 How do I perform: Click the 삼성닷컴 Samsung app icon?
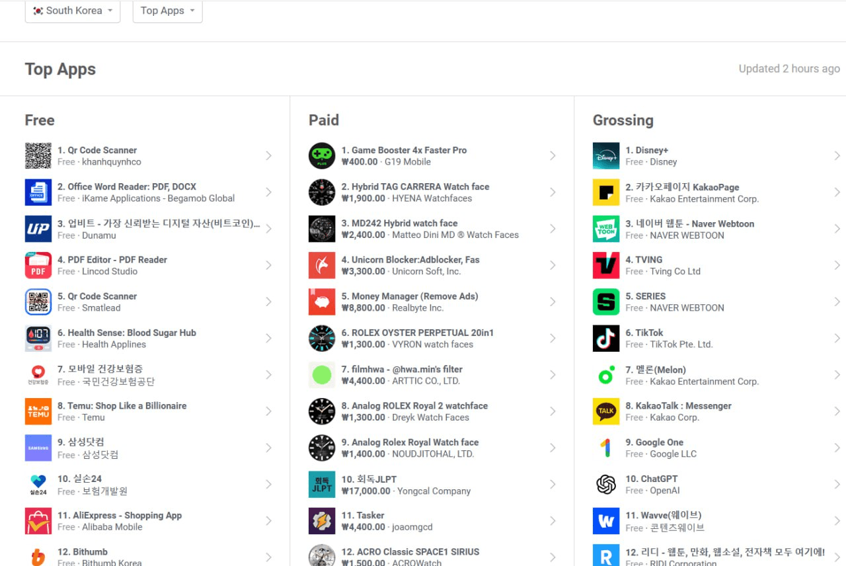(38, 448)
